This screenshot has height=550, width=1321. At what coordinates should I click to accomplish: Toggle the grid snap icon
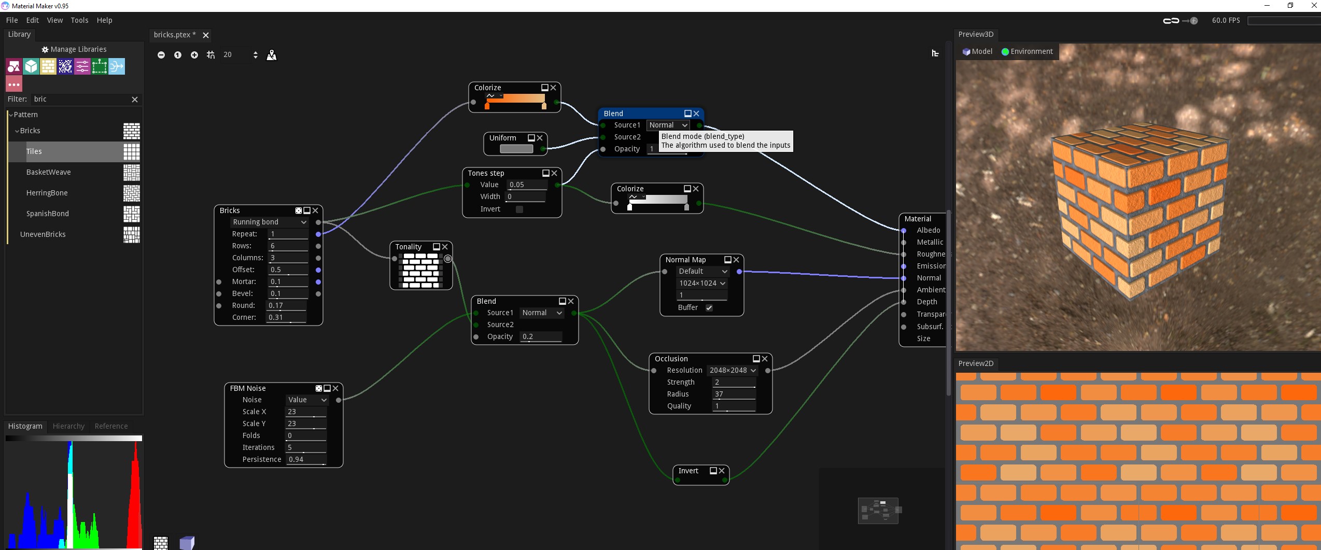click(x=210, y=55)
